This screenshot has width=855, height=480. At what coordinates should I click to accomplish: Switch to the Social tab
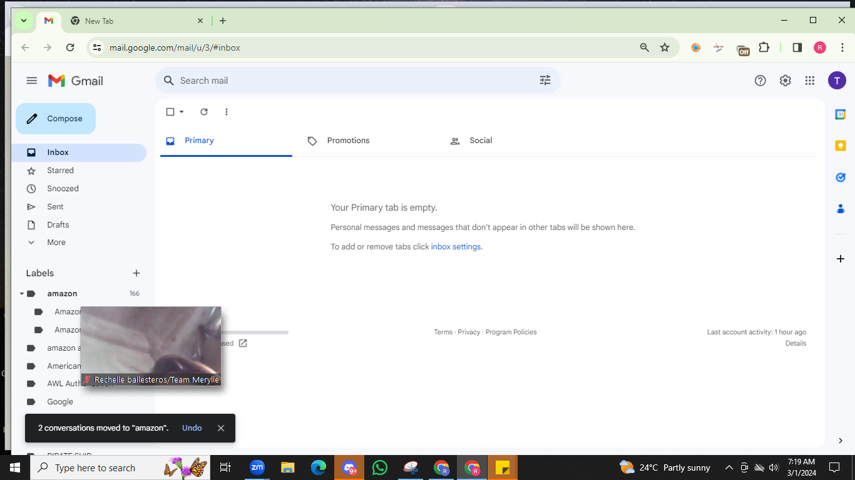[511, 141]
